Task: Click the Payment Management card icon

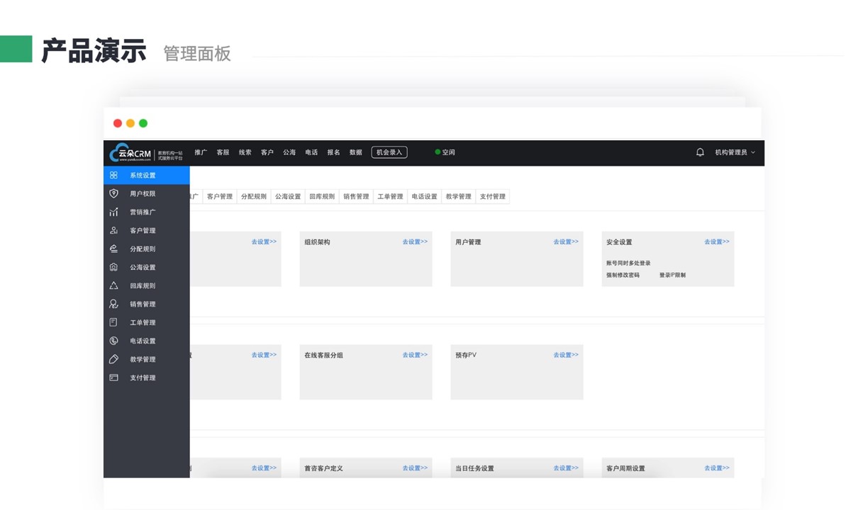Action: tap(113, 378)
